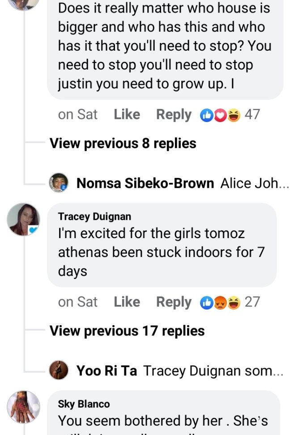Open Yoo Ri Ta's name link

pyautogui.click(x=106, y=371)
